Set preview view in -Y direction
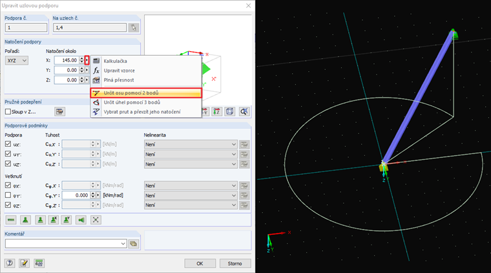The image size is (491, 273). coord(205,111)
